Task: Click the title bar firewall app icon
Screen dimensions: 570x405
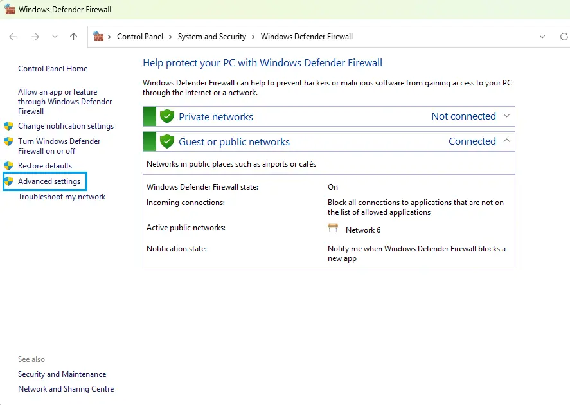Action: tap(10, 10)
